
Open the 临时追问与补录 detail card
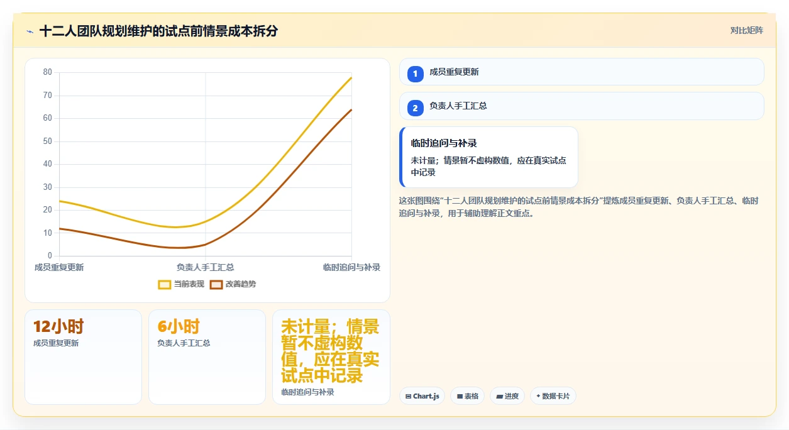488,157
